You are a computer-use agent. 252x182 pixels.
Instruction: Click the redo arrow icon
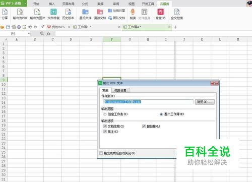(35, 27)
